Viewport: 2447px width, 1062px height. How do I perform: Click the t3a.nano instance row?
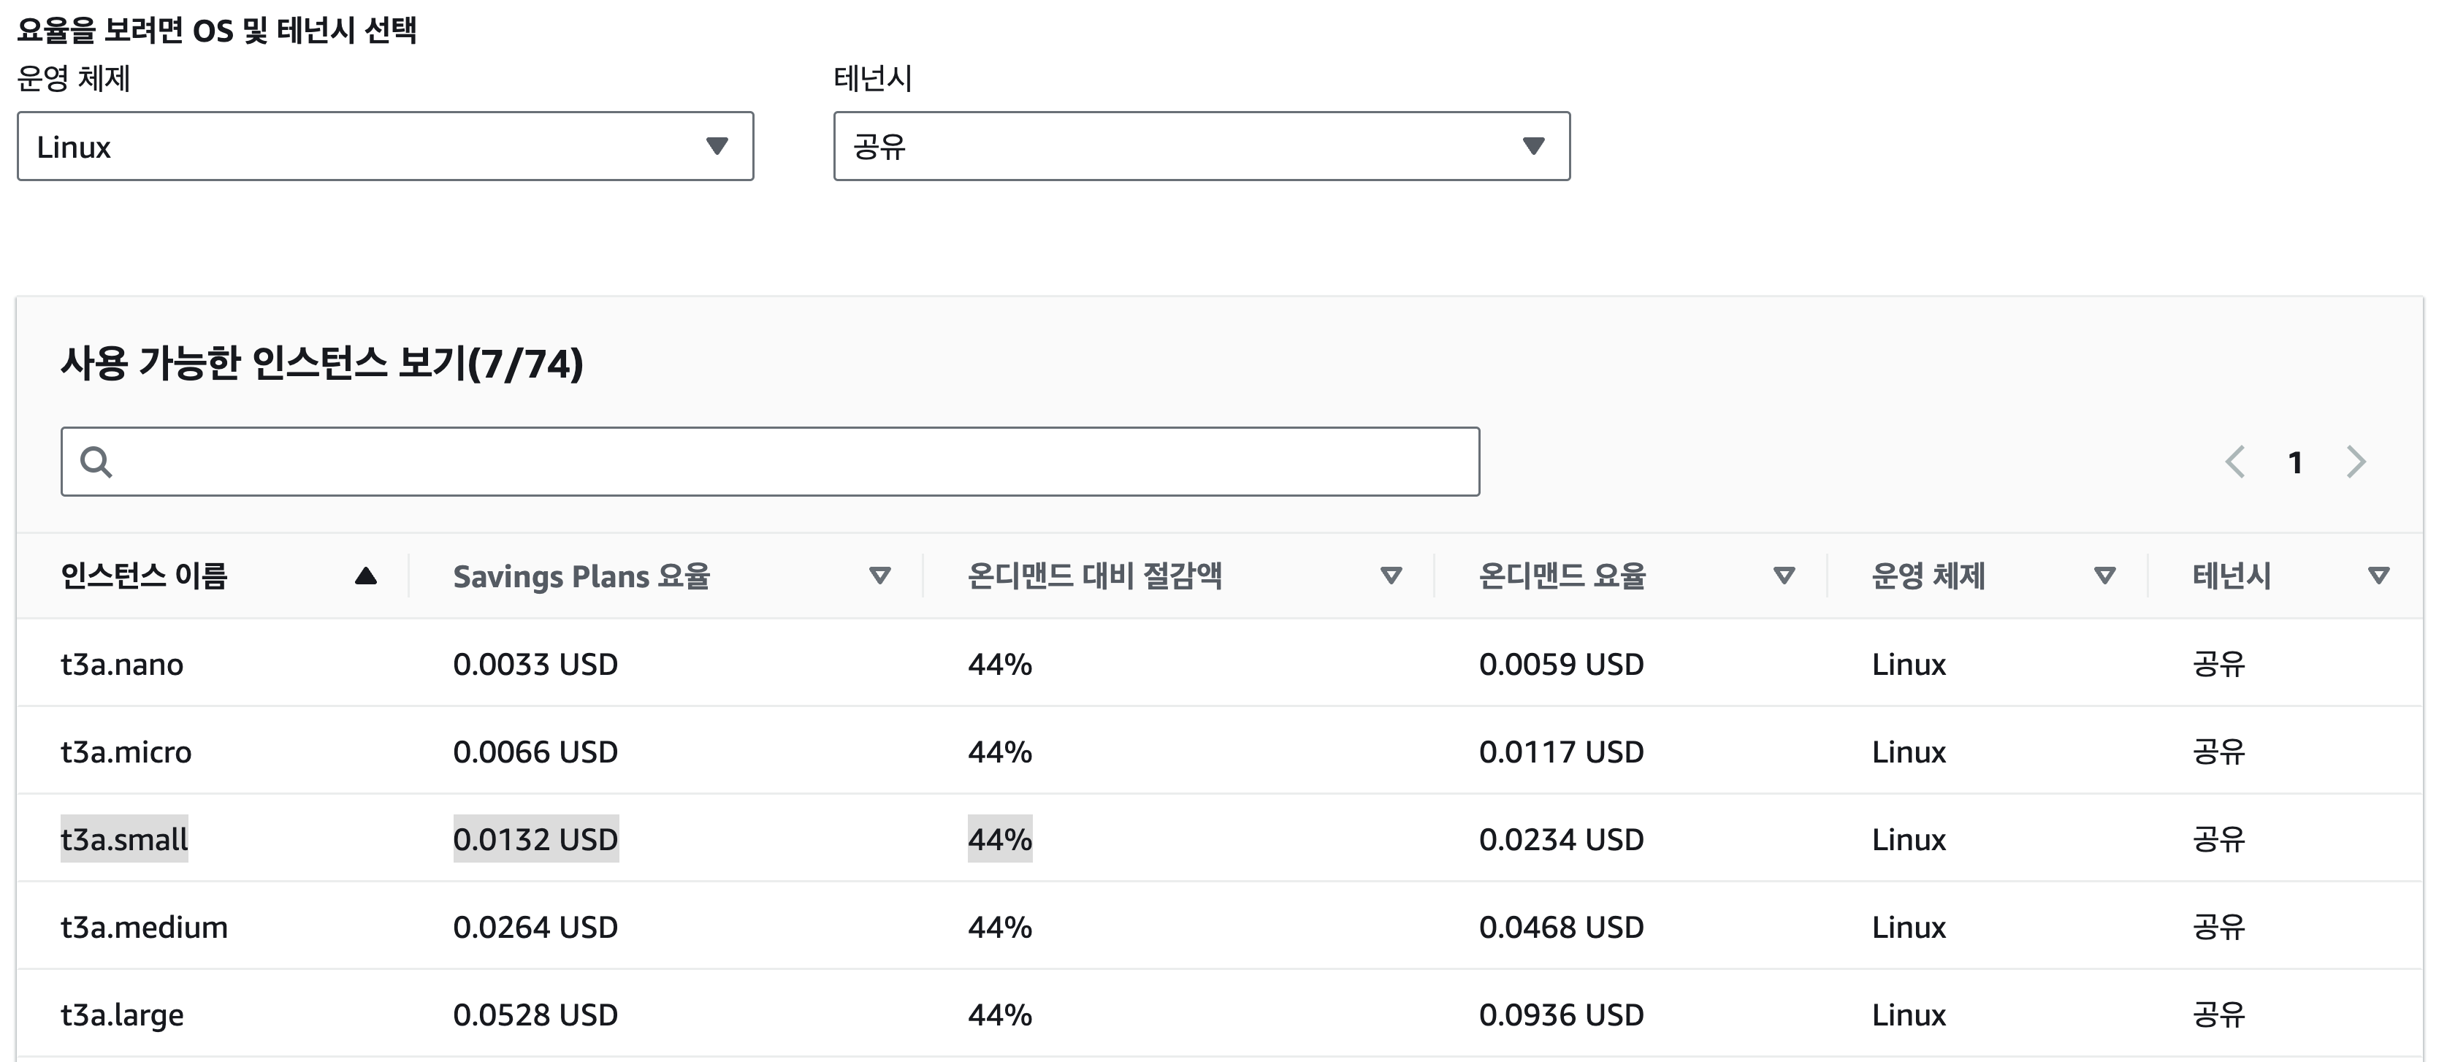click(123, 664)
